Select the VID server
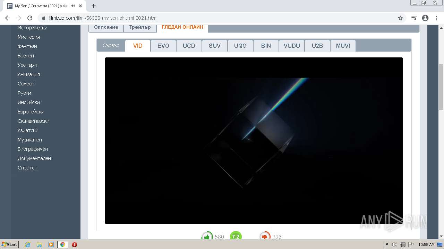Viewport: 444px width, 249px height. point(138,46)
